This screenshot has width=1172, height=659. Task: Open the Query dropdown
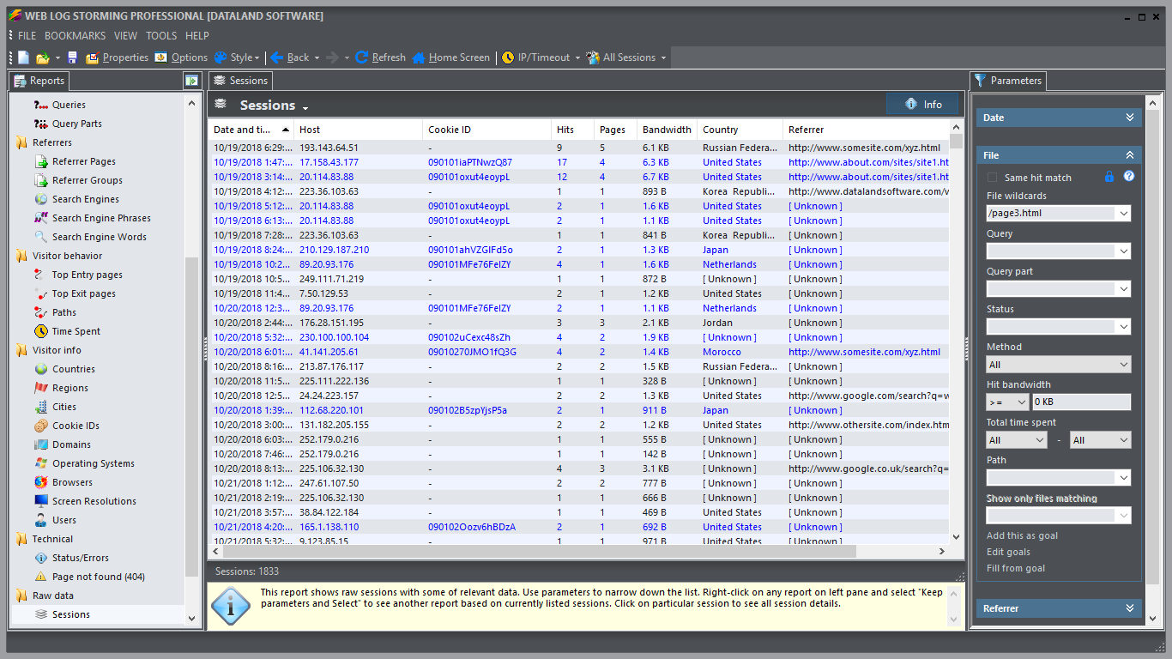tap(1123, 251)
